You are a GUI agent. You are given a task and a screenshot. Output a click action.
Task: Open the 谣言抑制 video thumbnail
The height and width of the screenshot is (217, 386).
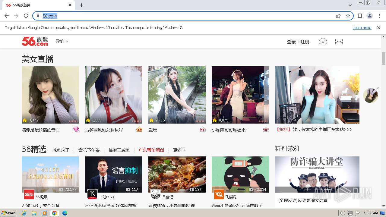[x=114, y=175]
